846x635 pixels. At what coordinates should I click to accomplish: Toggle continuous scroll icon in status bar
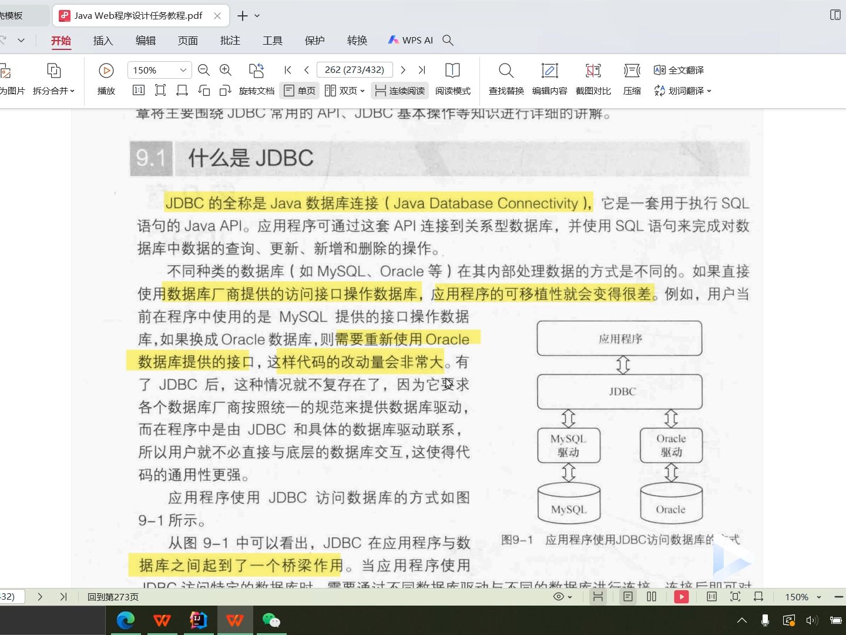(598, 597)
